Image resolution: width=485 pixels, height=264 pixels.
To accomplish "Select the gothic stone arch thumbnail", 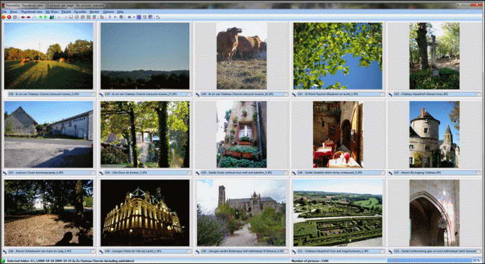I will tap(434, 213).
